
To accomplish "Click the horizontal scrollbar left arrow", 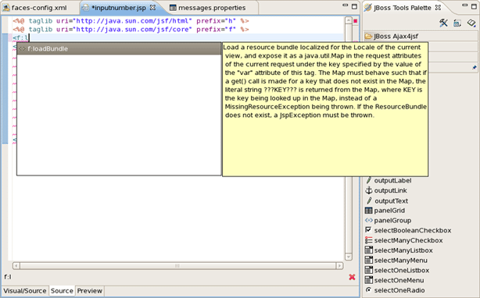I will 16,266.
